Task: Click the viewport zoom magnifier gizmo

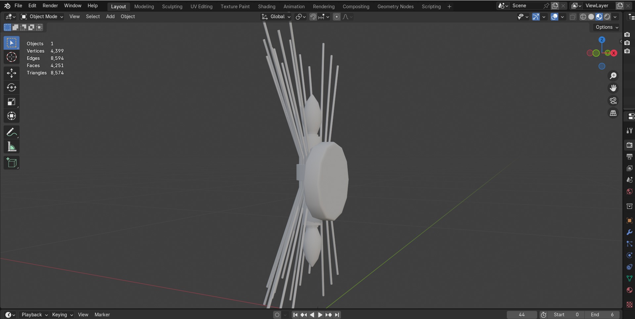Action: 613,76
